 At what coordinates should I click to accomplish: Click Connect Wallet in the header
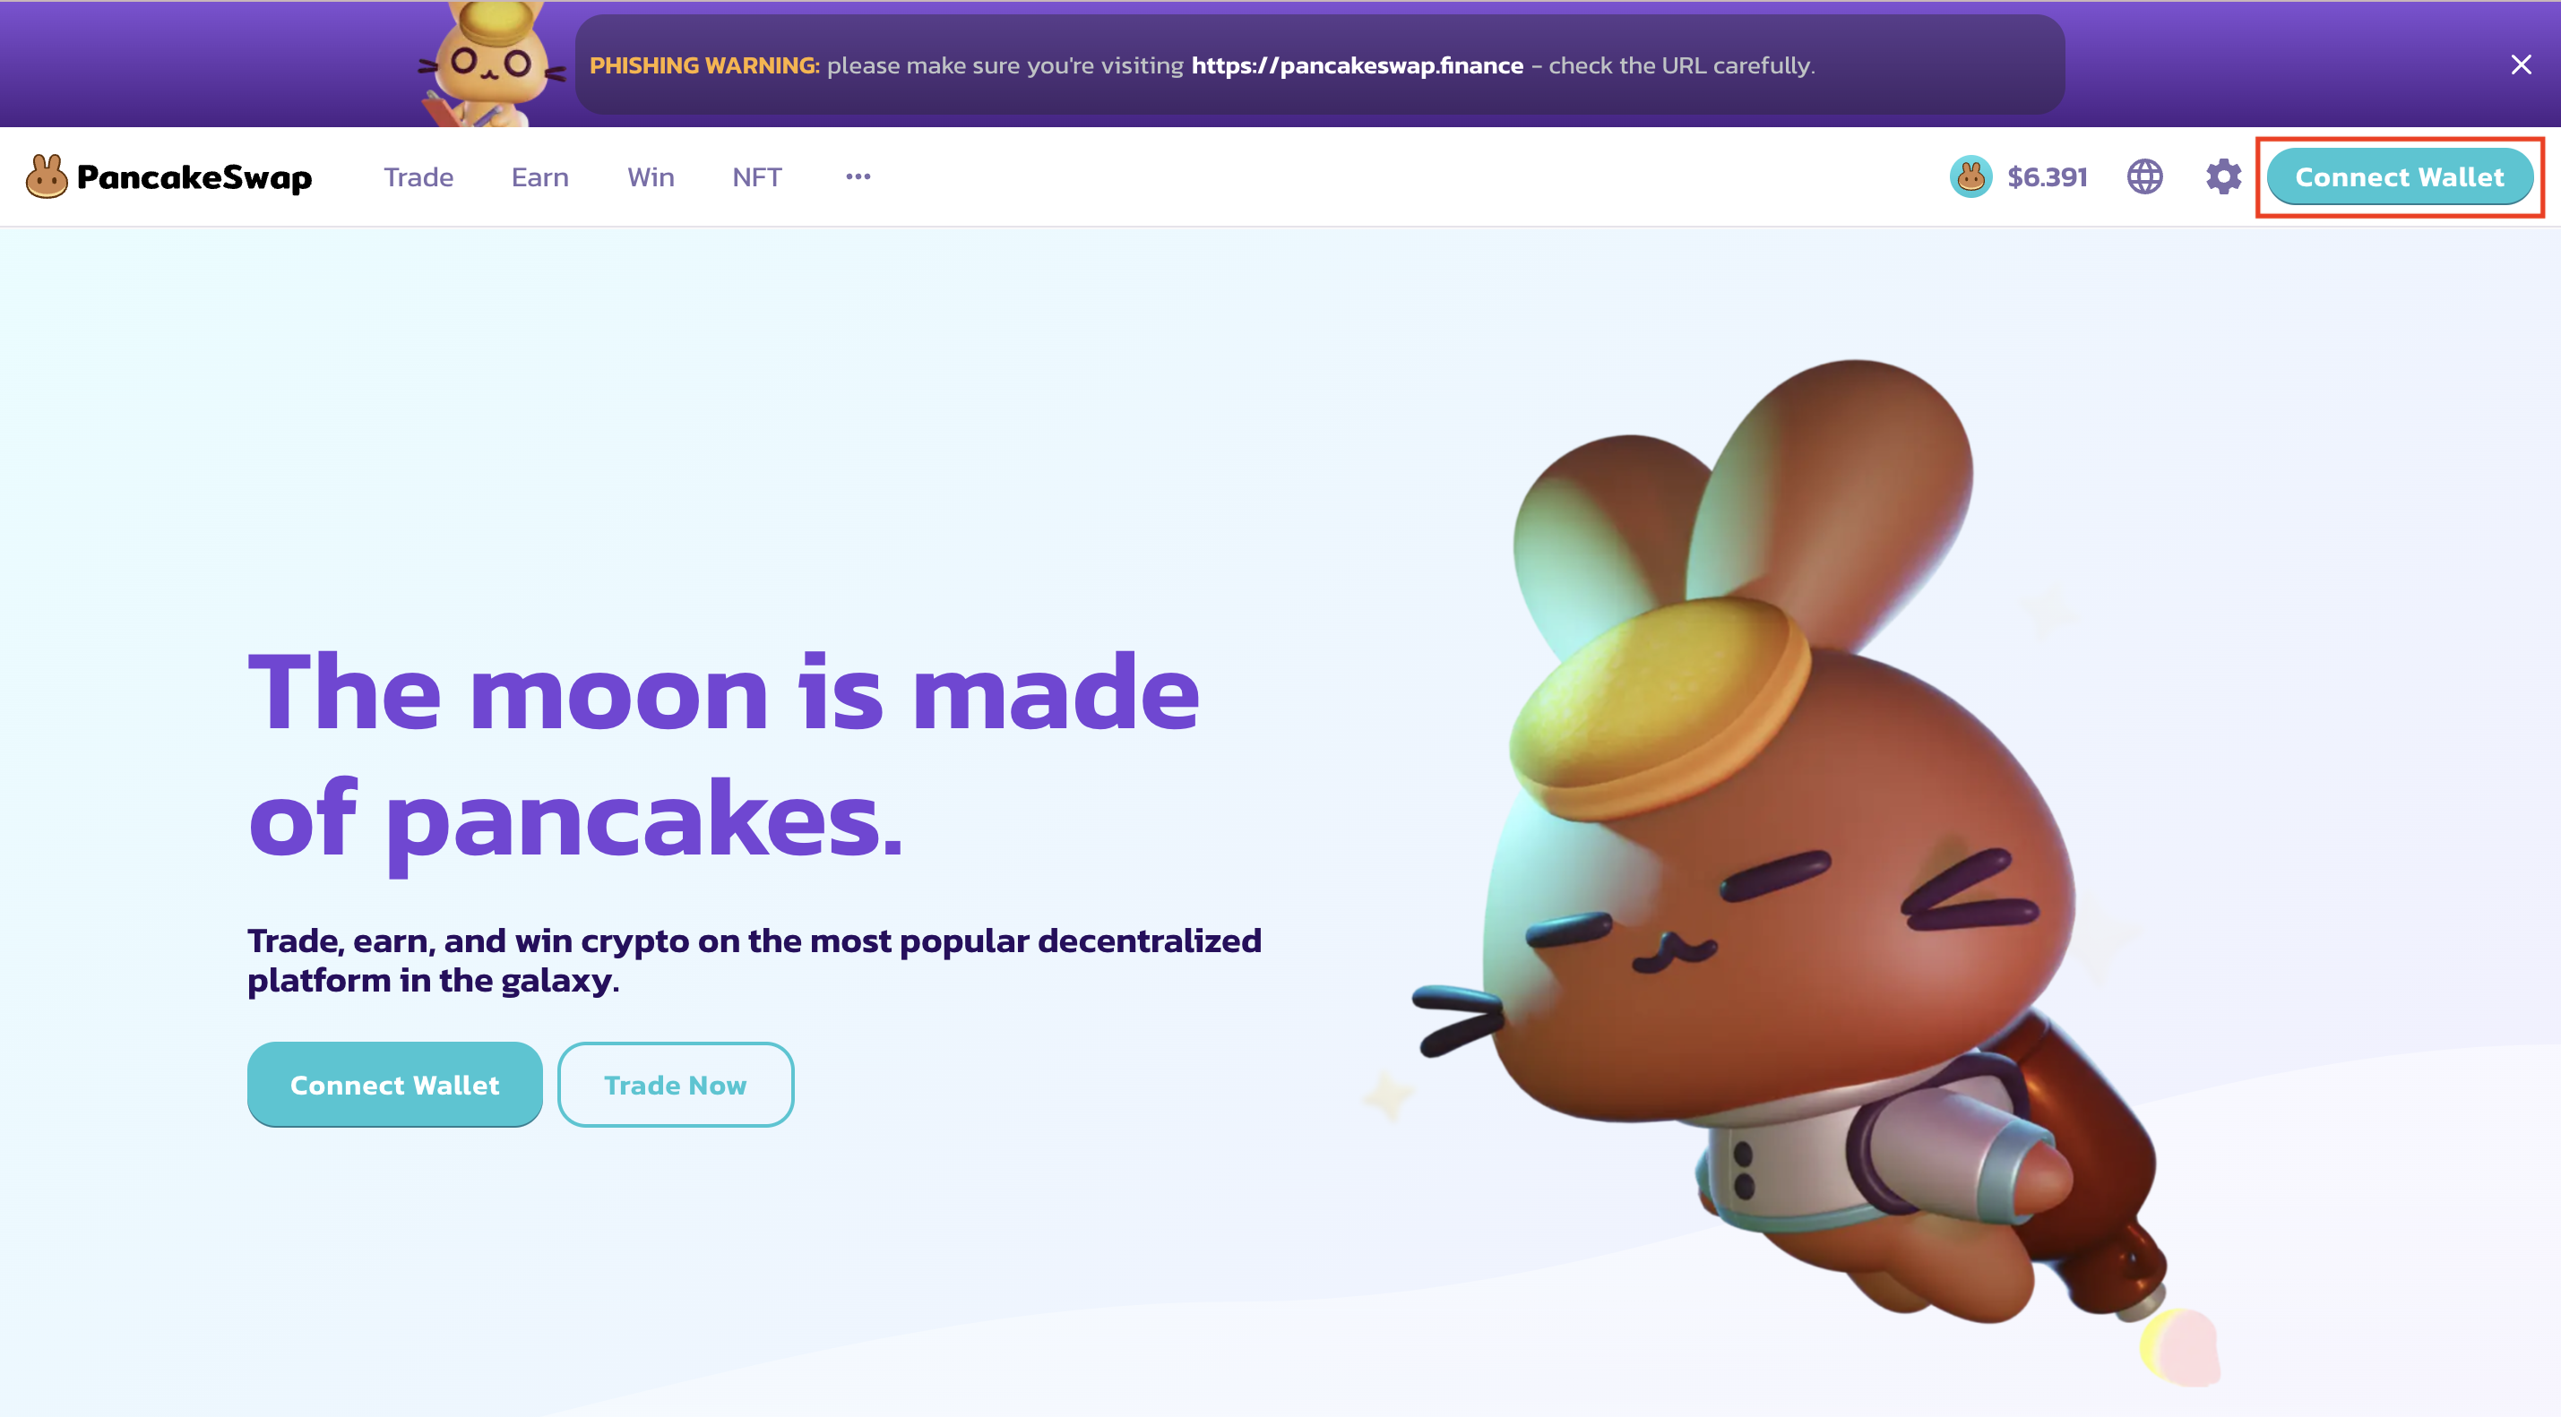click(2399, 176)
